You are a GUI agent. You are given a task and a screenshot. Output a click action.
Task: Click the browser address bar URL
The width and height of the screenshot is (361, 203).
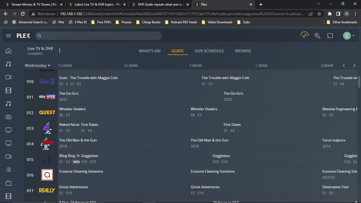182,14
